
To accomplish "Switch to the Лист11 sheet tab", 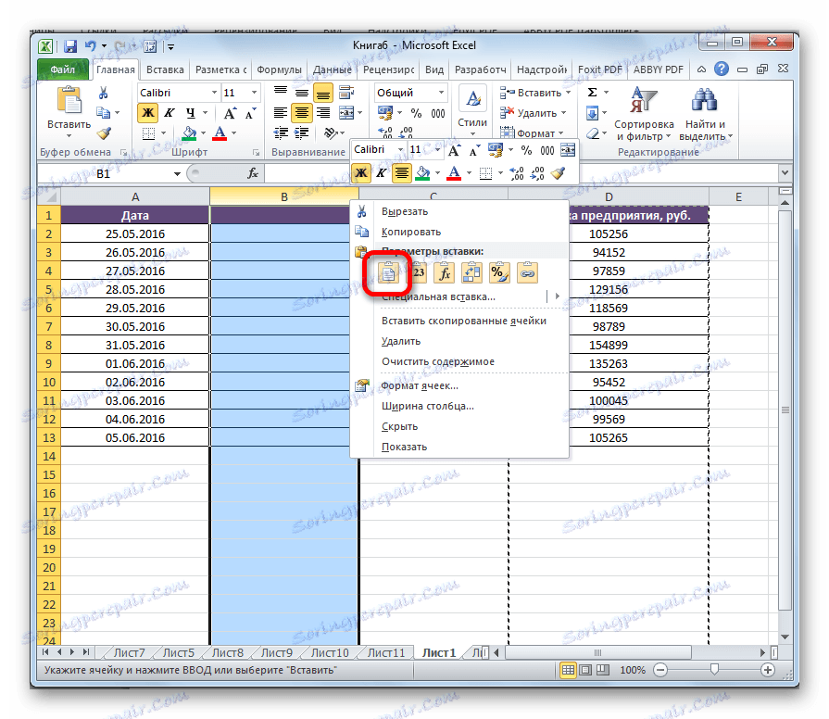I will pyautogui.click(x=386, y=653).
